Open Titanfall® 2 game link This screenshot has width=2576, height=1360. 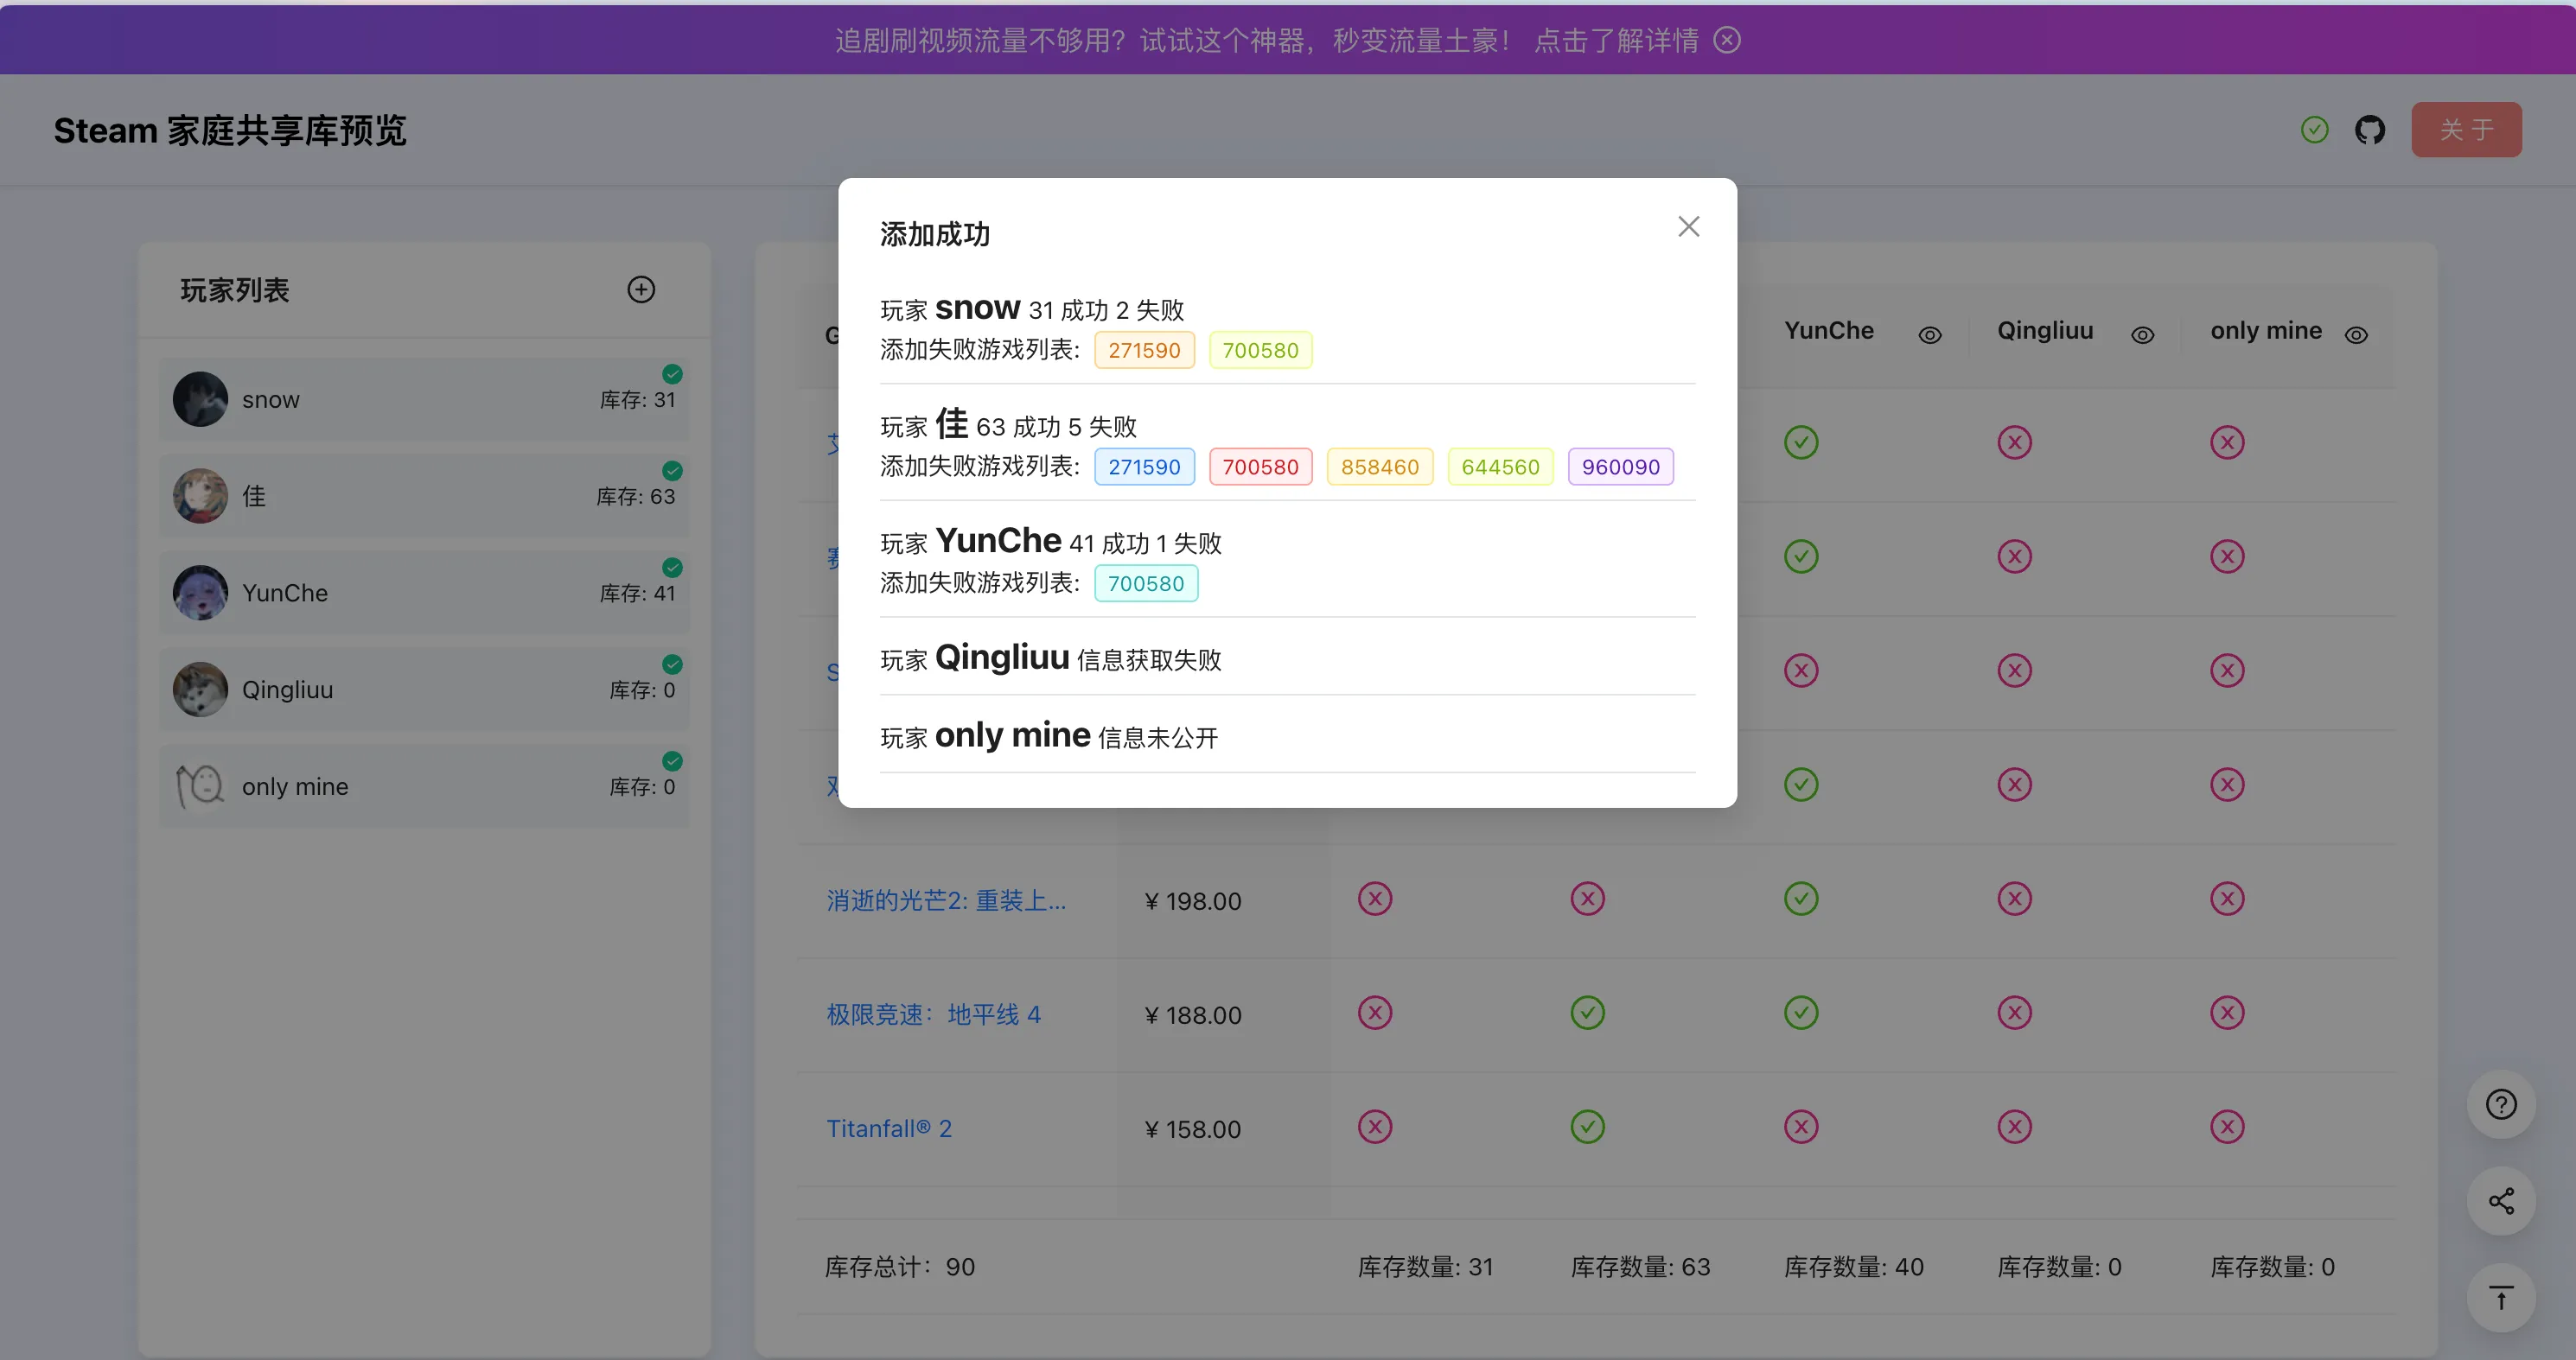coord(888,1128)
